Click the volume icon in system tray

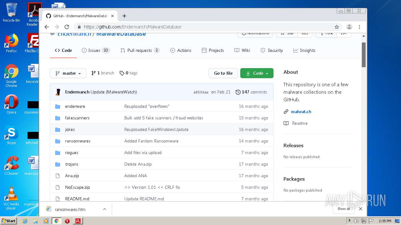(356, 221)
